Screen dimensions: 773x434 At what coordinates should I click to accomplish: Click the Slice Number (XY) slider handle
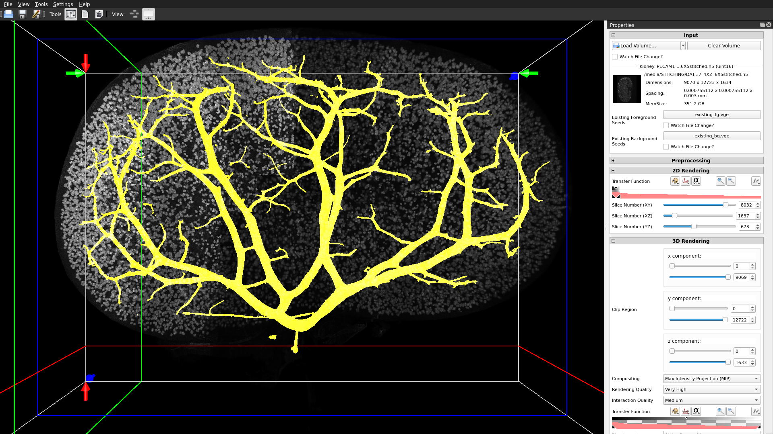point(725,205)
